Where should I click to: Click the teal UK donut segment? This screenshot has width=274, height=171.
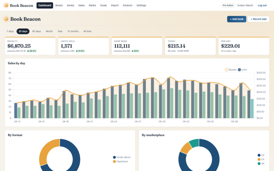(195, 143)
